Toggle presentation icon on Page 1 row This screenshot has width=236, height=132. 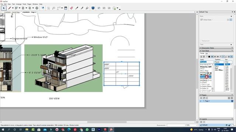(232, 101)
